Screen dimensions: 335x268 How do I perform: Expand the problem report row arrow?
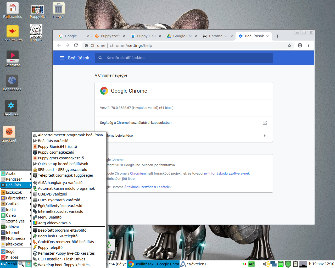click(x=265, y=136)
